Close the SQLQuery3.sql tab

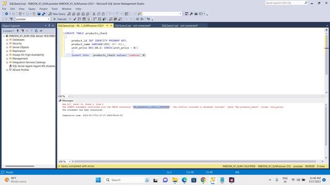[111, 26]
